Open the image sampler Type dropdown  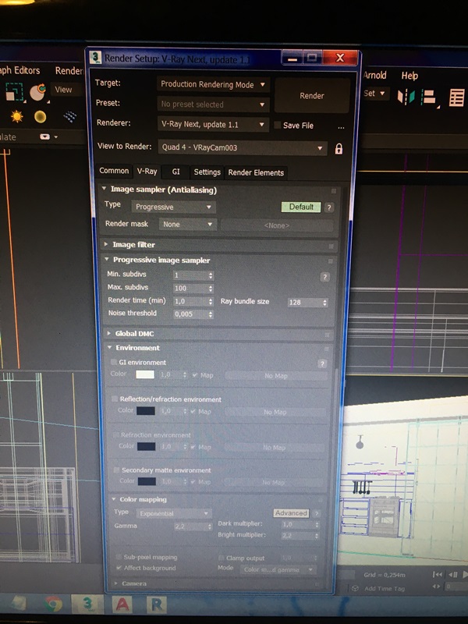[x=173, y=207]
